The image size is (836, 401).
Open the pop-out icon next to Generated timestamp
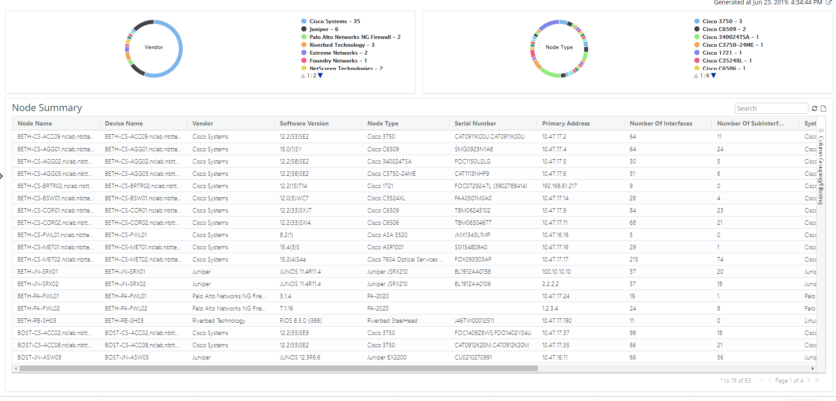[x=829, y=3]
